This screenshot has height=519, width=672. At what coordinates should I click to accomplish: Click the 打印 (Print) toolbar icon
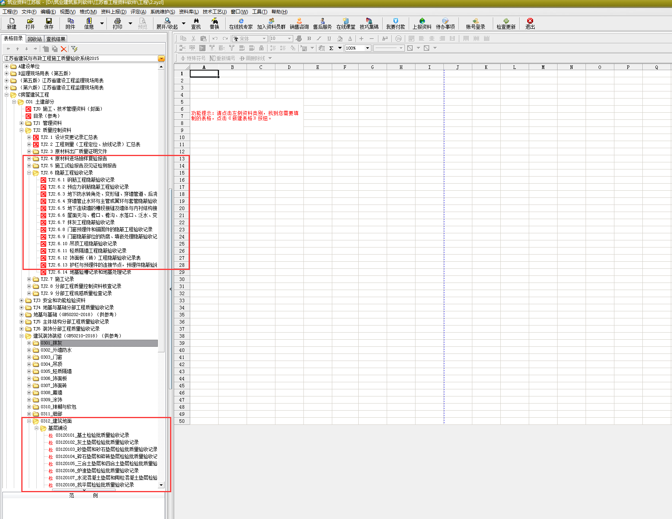(118, 23)
